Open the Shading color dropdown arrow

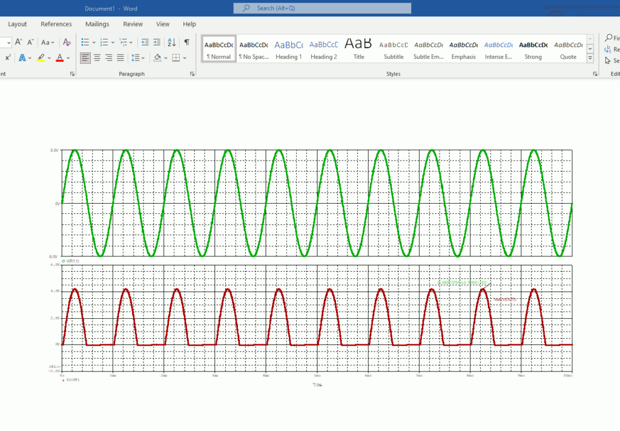166,58
